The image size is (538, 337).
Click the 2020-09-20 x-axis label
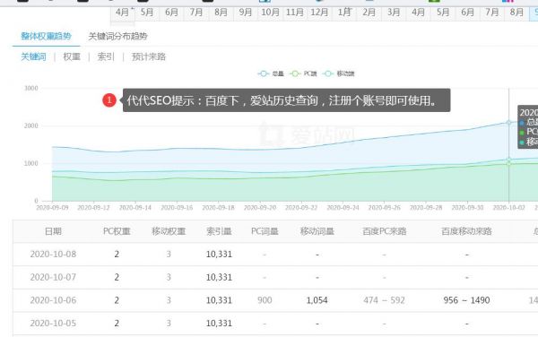point(260,207)
